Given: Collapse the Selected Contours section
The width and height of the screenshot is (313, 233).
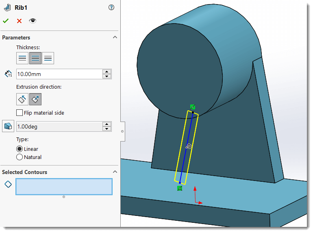Looking at the screenshot, I should [x=115, y=172].
